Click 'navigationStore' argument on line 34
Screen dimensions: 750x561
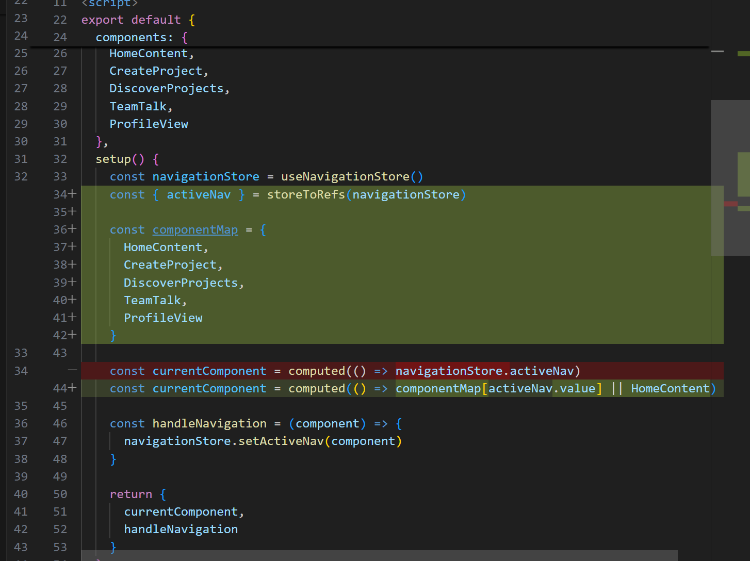406,195
